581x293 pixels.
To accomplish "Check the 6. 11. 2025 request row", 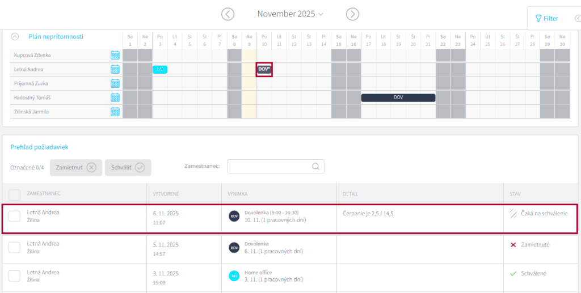I will point(15,216).
